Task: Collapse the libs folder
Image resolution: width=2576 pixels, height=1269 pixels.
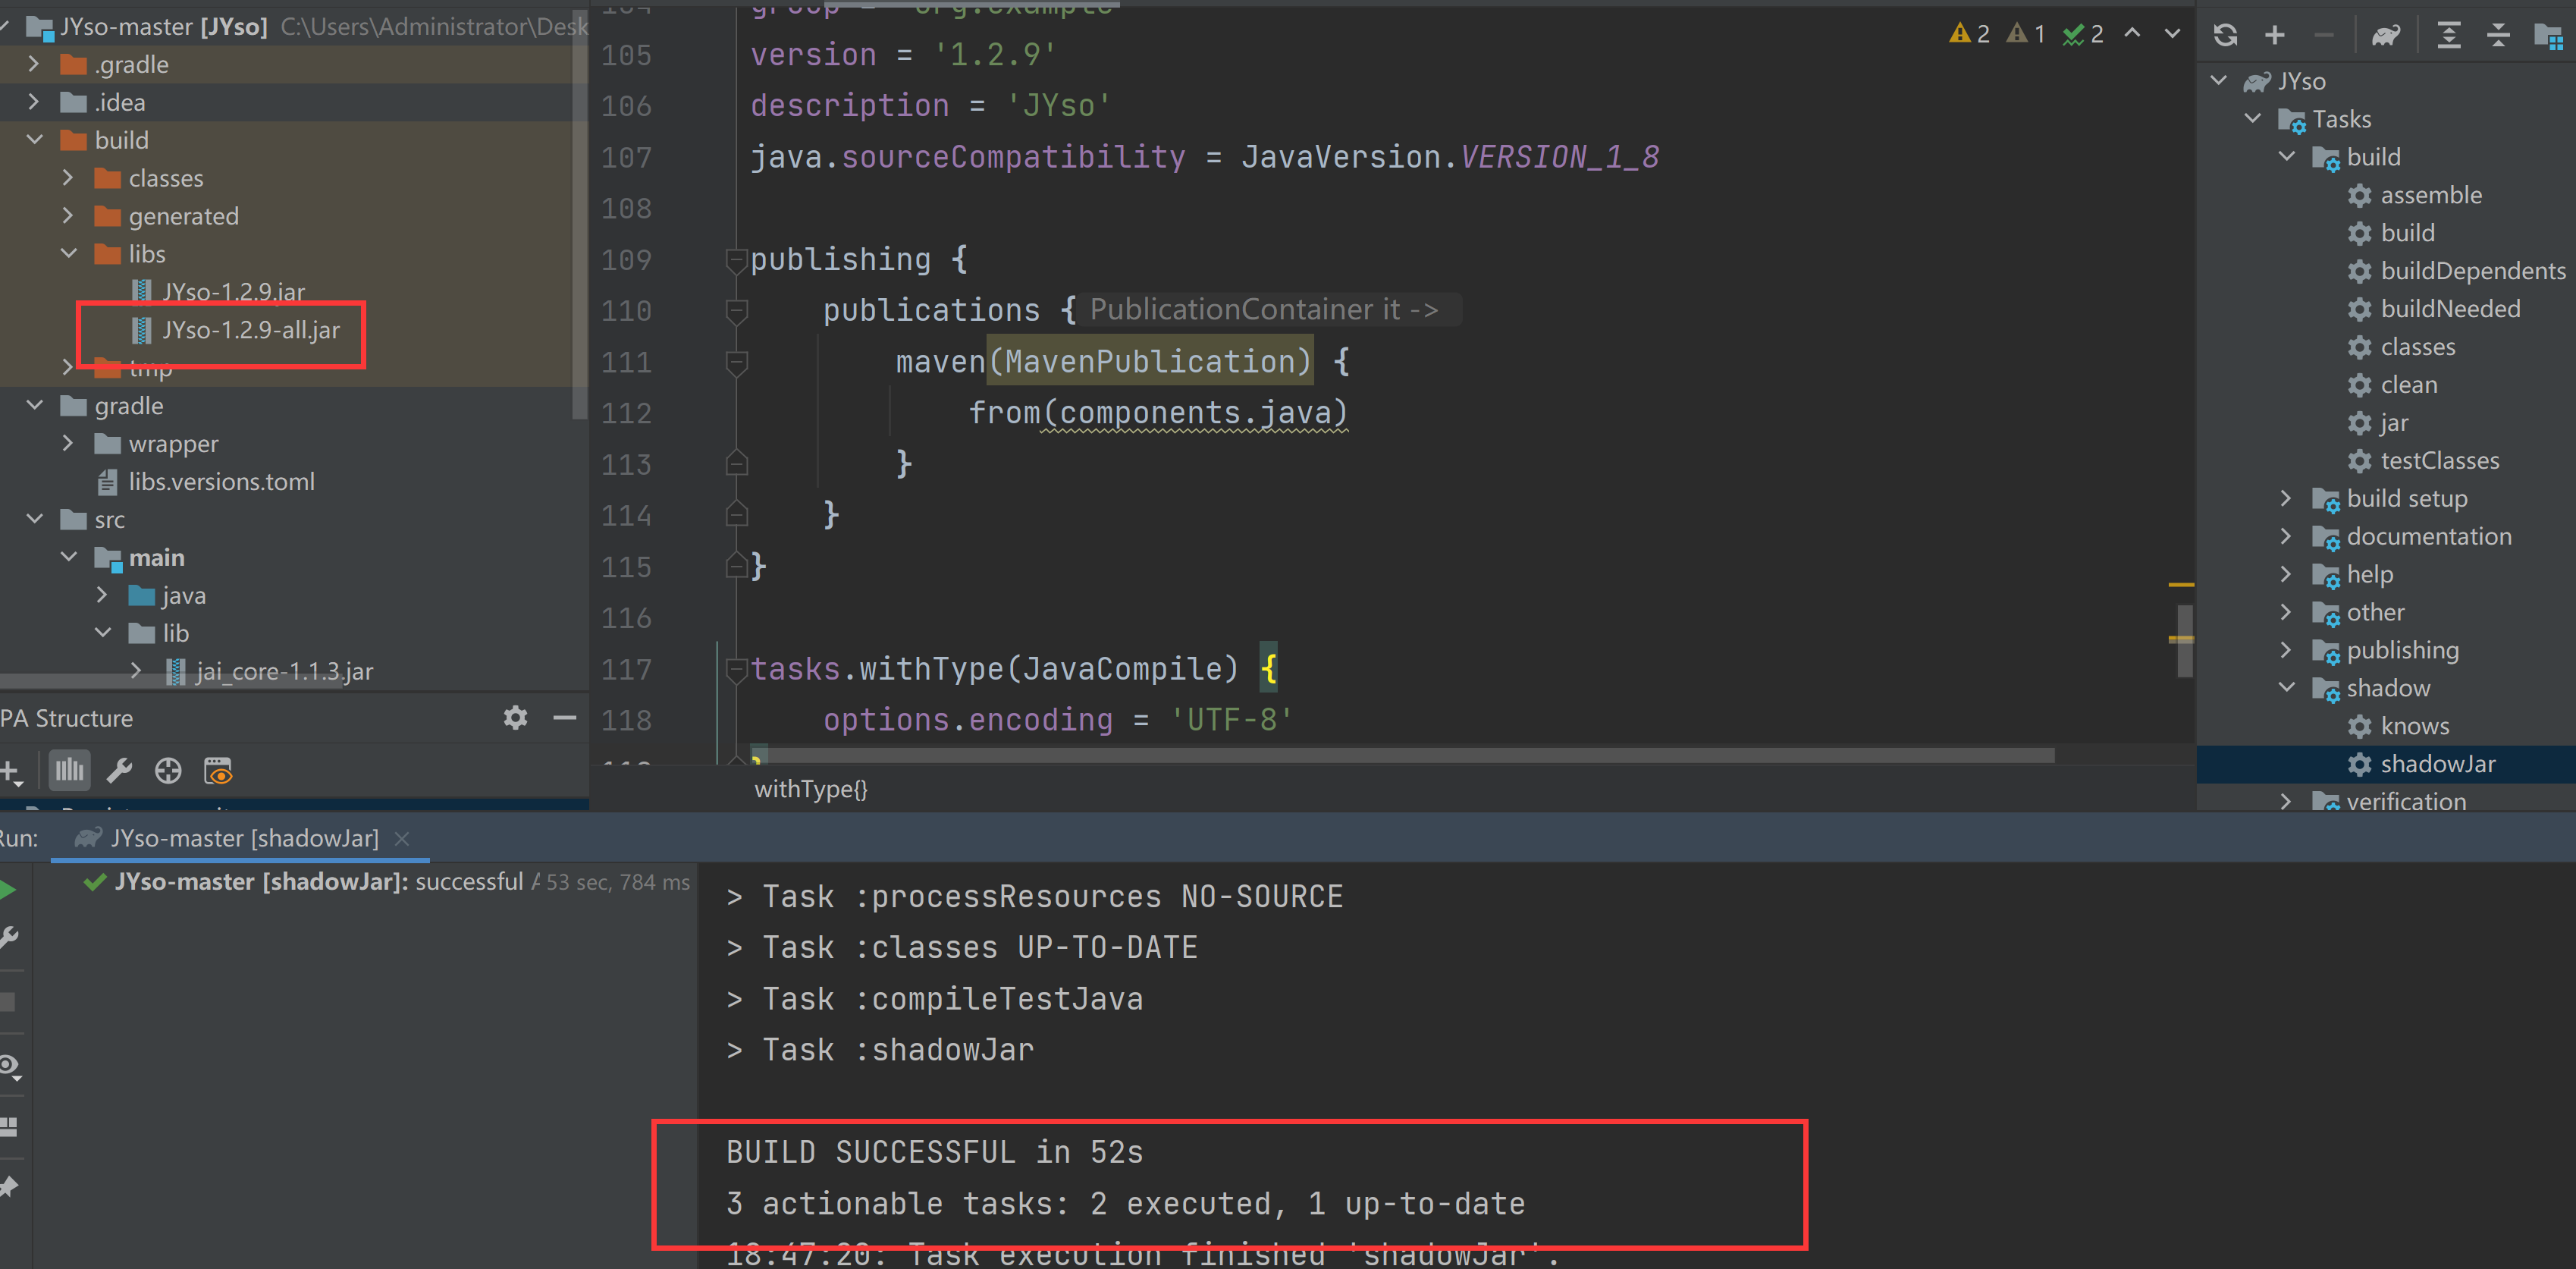Action: [x=68, y=254]
